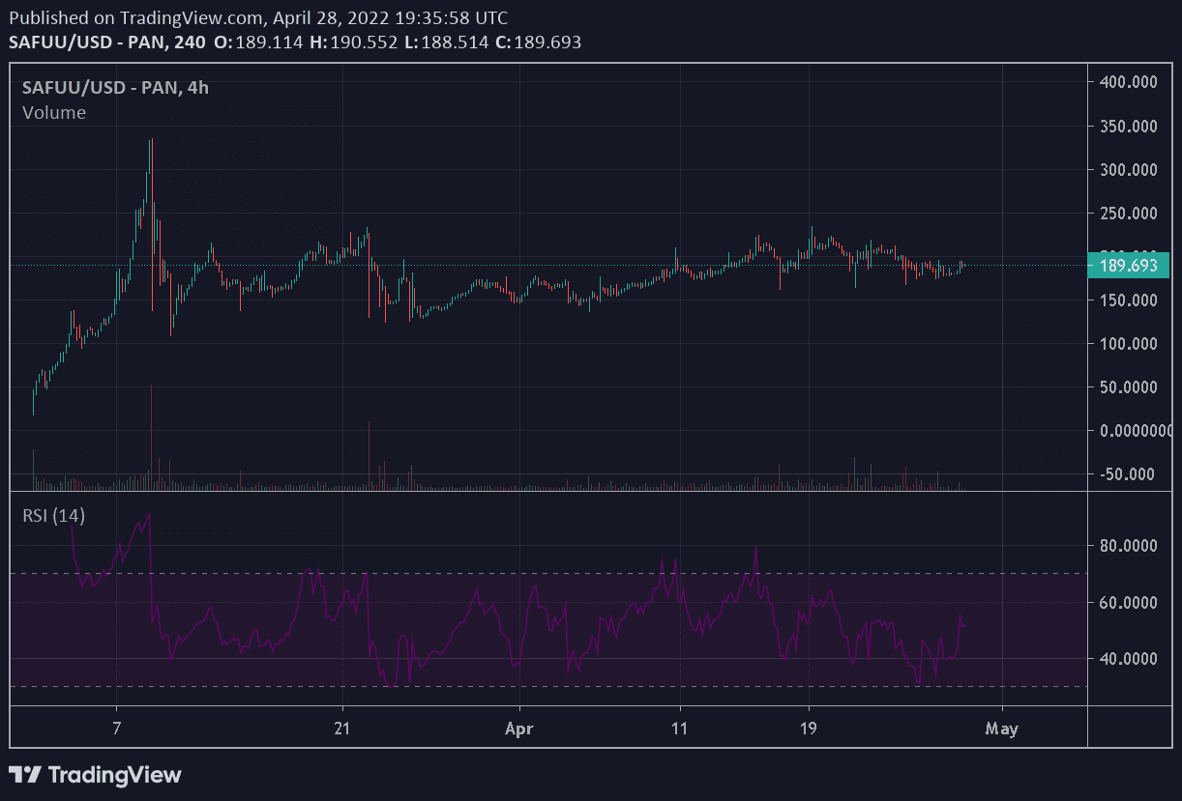Select the SAFUU/USD - PAN, 4h chart title

[115, 87]
